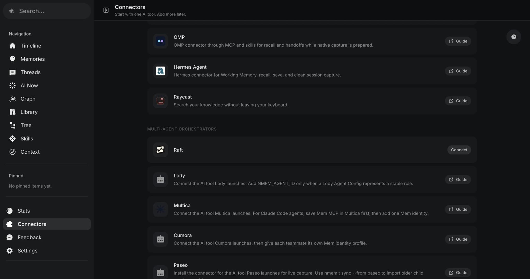
Task: Click the Timeline home icon
Action: [12, 46]
